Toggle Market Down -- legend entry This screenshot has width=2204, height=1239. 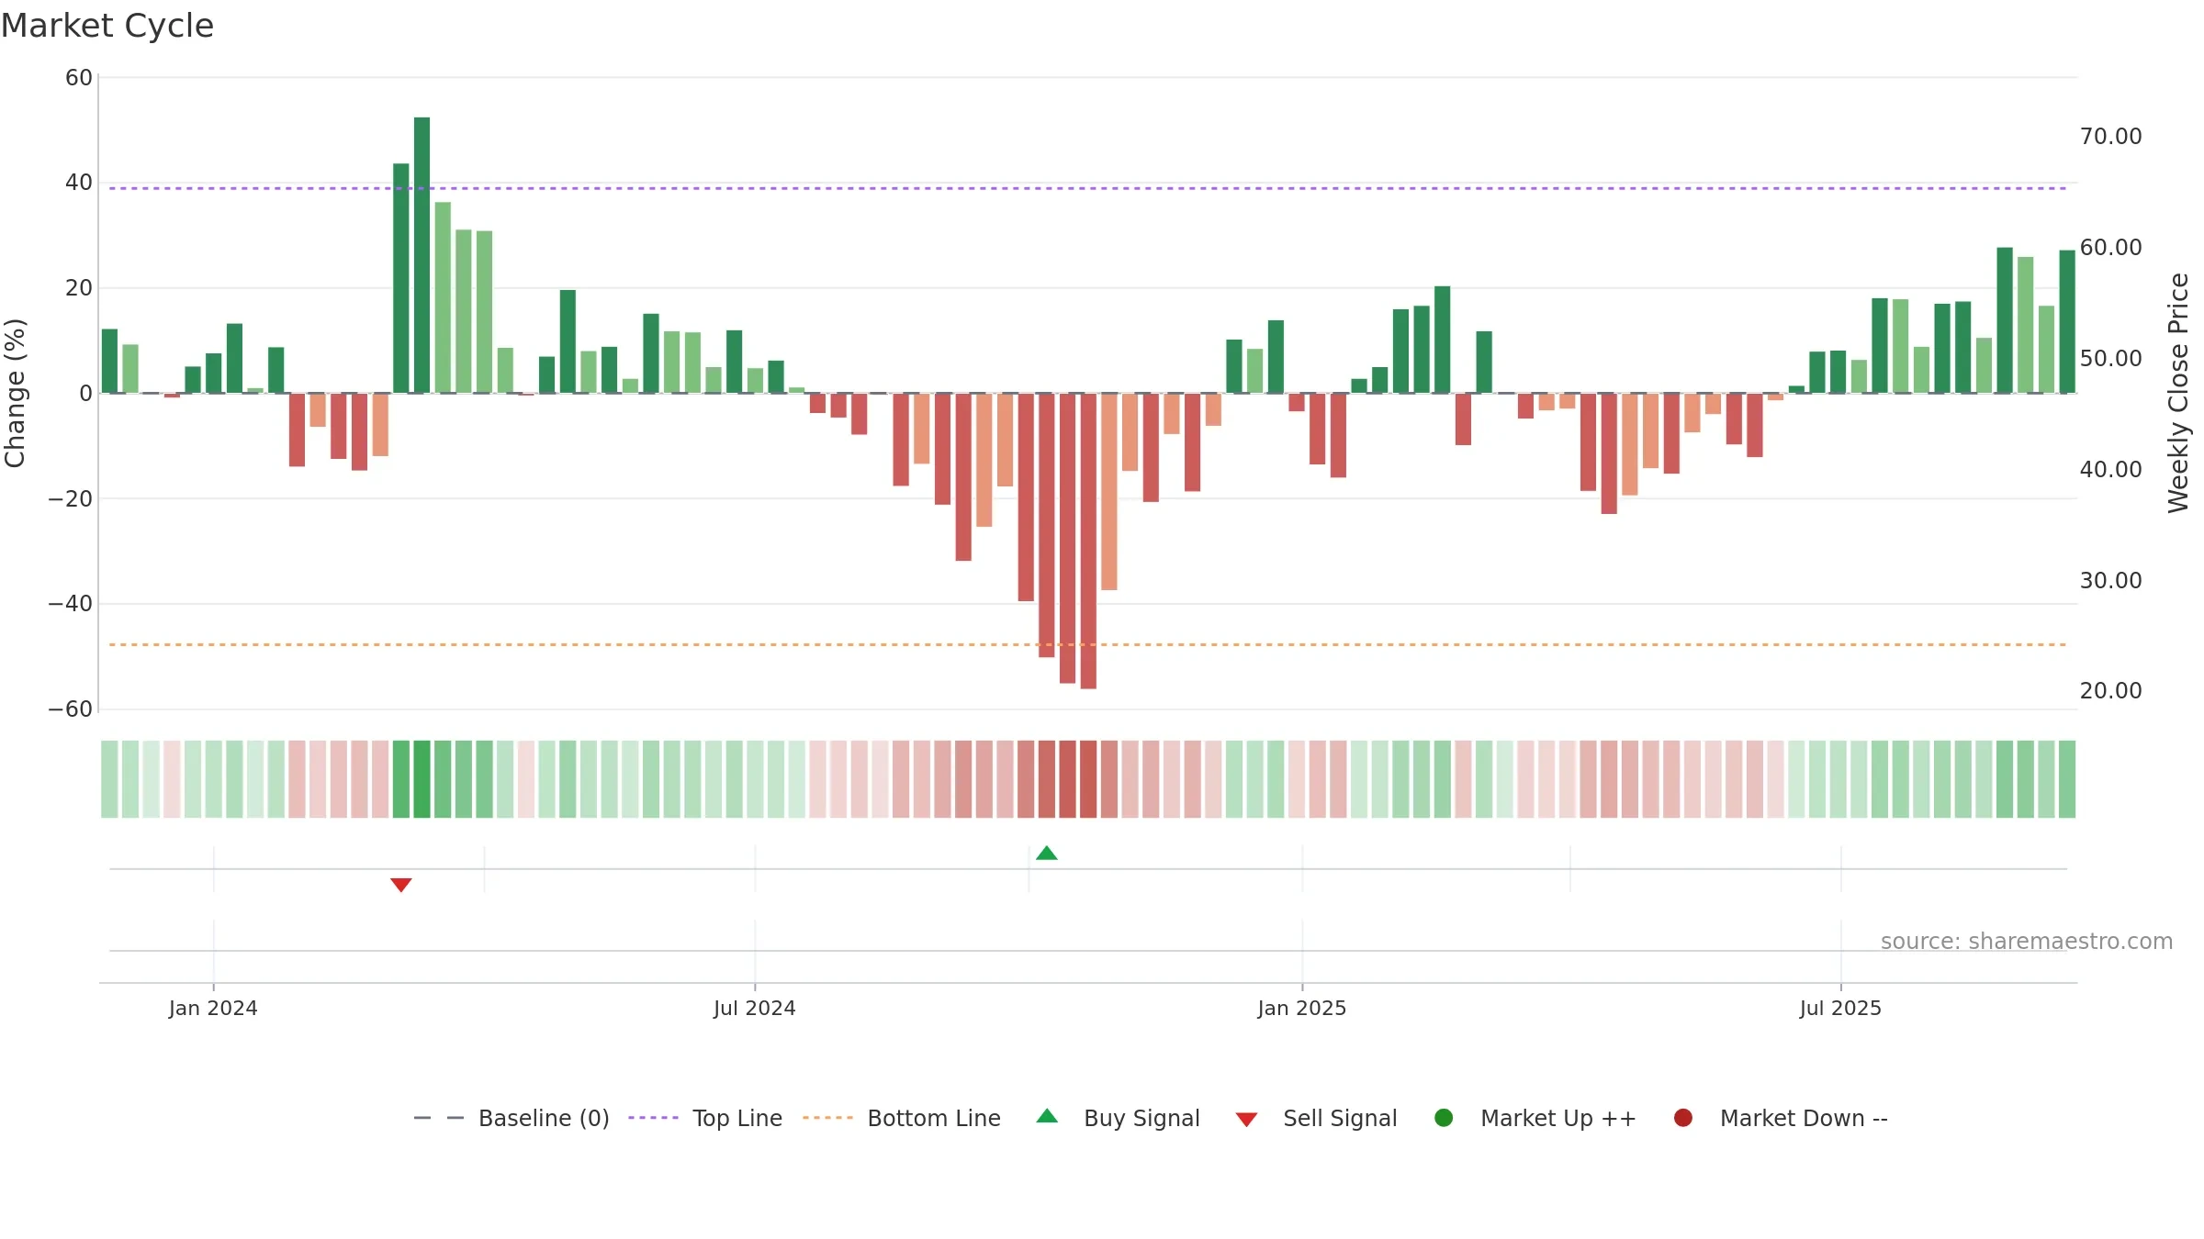1781,1118
